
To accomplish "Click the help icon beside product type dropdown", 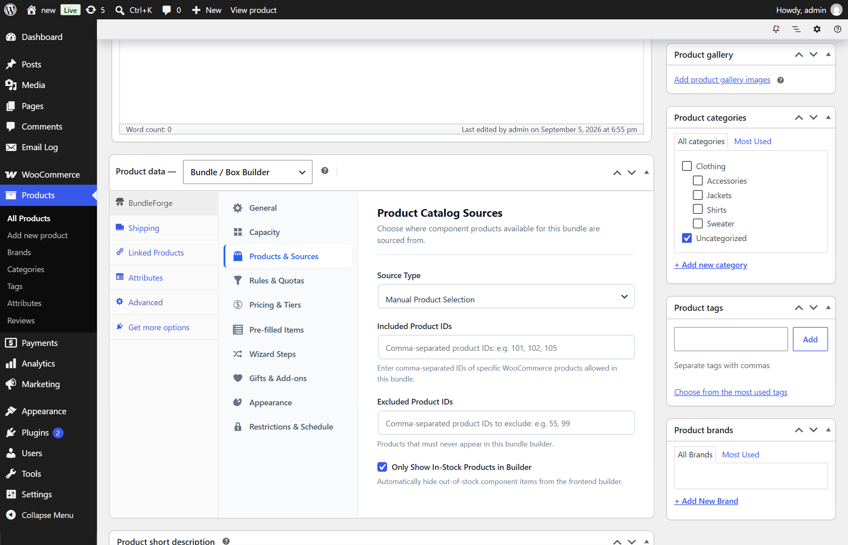I will (x=325, y=171).
